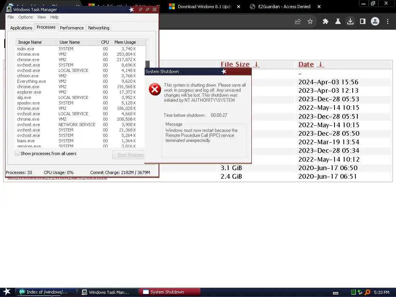Sort listing by Date header
This screenshot has width=396, height=297.
[306, 65]
